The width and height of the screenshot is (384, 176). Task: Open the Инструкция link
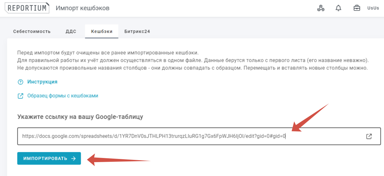(42, 82)
